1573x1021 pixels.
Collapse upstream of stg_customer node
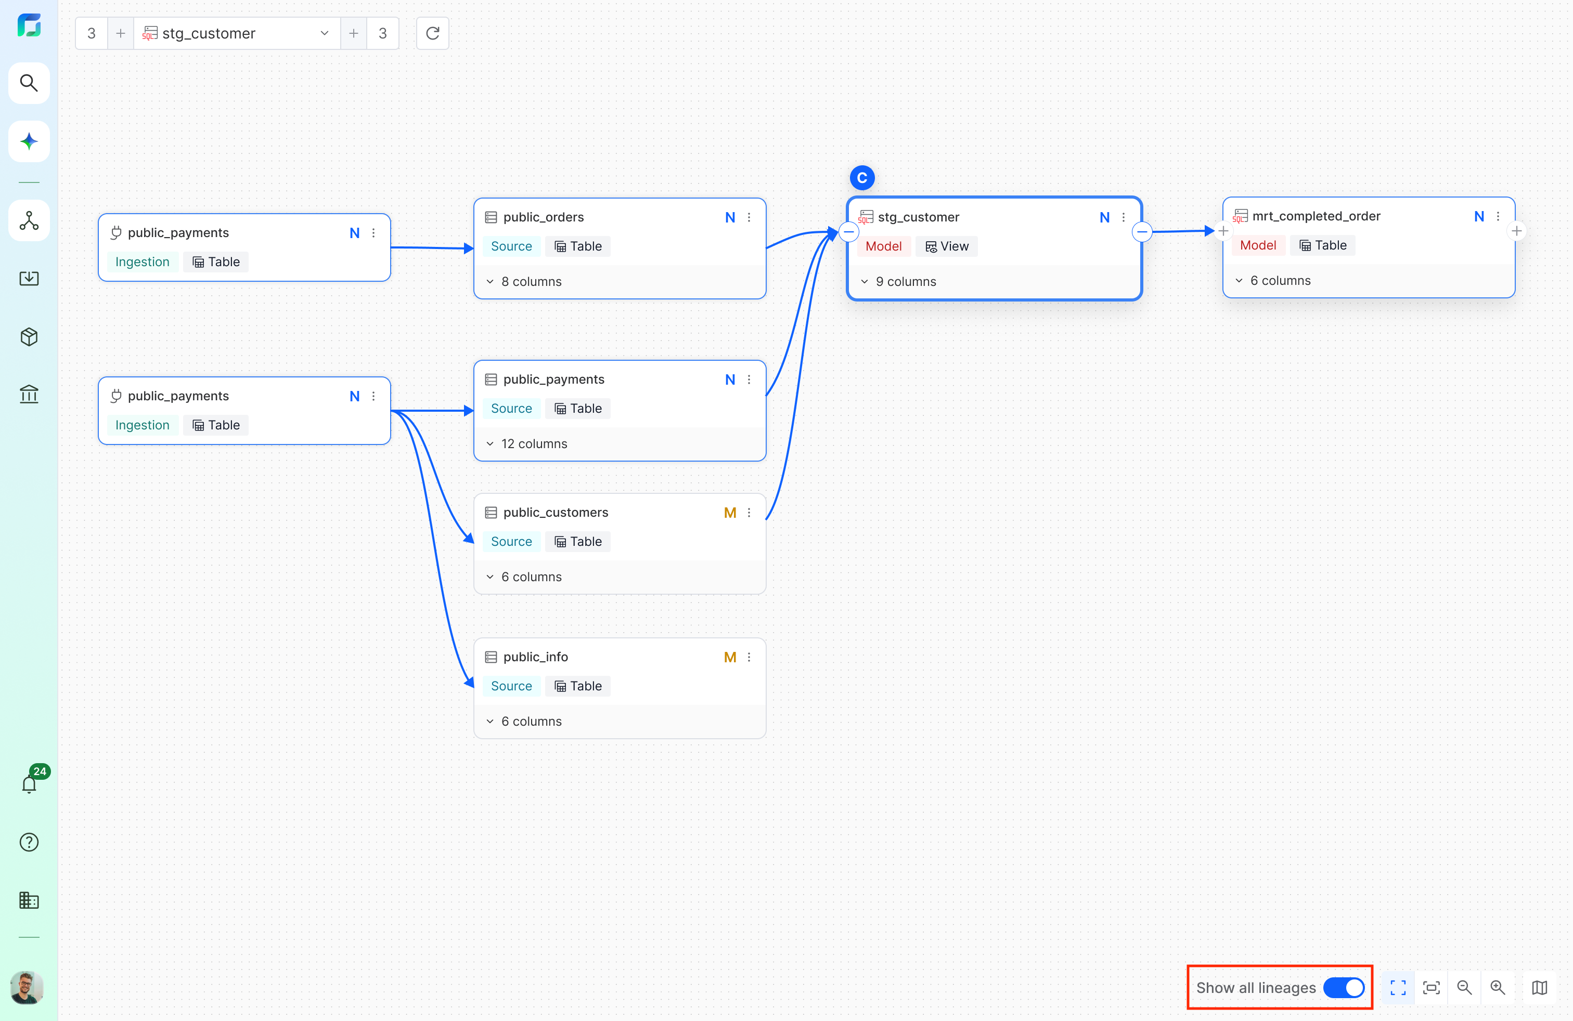pyautogui.click(x=848, y=232)
